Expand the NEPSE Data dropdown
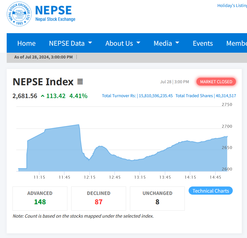 70,43
